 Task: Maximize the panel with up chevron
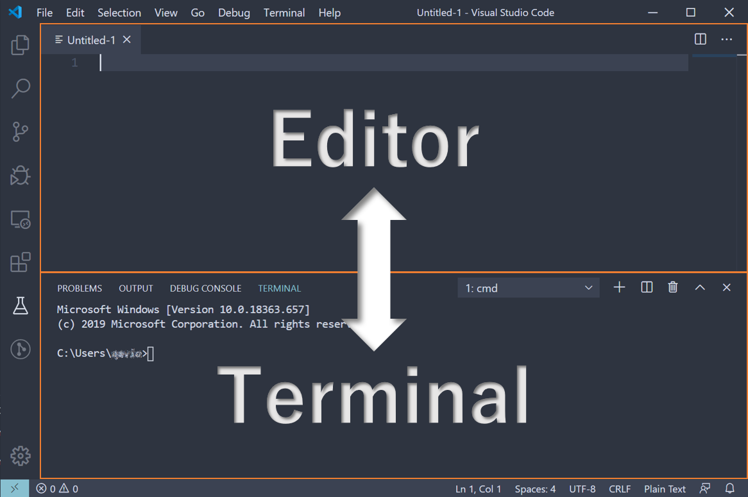coord(700,287)
